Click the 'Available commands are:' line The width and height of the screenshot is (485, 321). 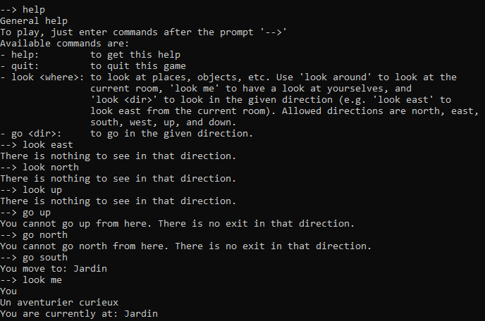(x=65, y=44)
